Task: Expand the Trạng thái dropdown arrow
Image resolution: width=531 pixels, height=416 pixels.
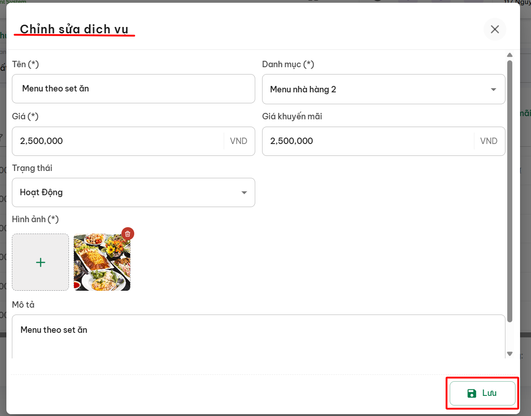Action: coord(244,192)
